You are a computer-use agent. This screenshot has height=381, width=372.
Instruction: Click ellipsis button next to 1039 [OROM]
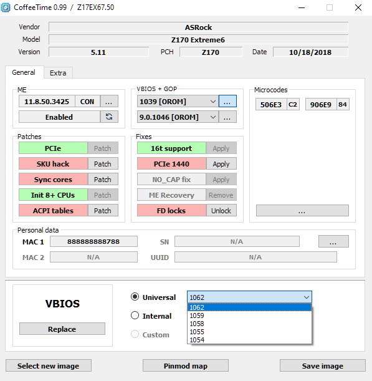pos(227,101)
